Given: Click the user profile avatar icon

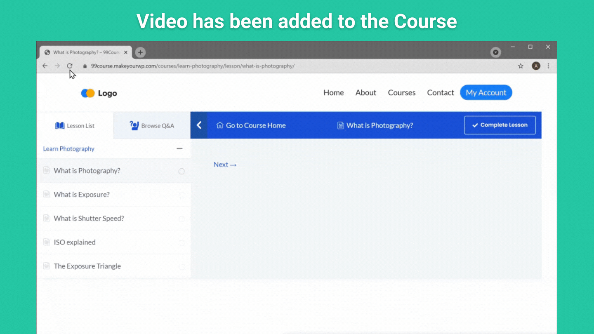Looking at the screenshot, I should [536, 66].
